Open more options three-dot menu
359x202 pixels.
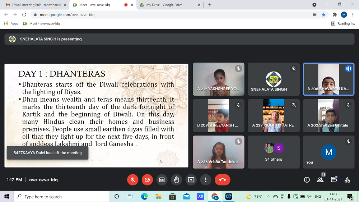click(205, 180)
